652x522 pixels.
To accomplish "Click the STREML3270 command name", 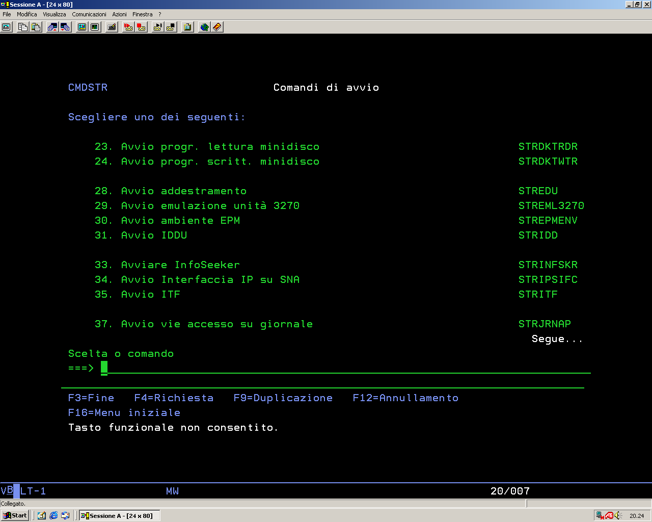I will (552, 206).
